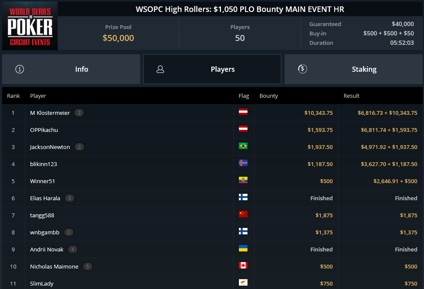Click the Canada flag in Nicholas Maimone's row
Viewport: 424px width, 289px height.
pos(243,265)
